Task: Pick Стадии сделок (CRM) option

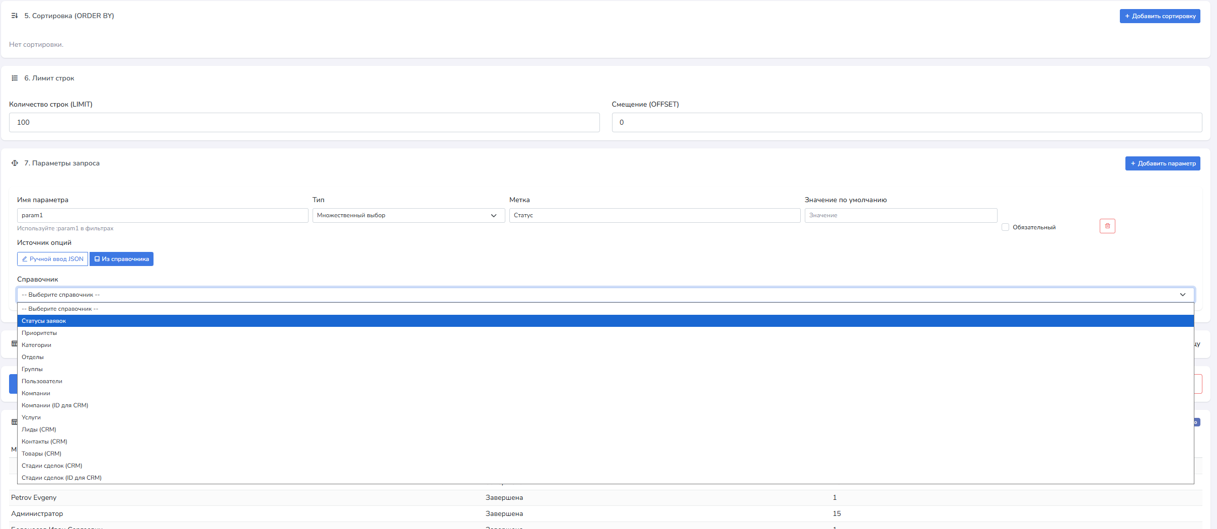Action: pos(52,466)
